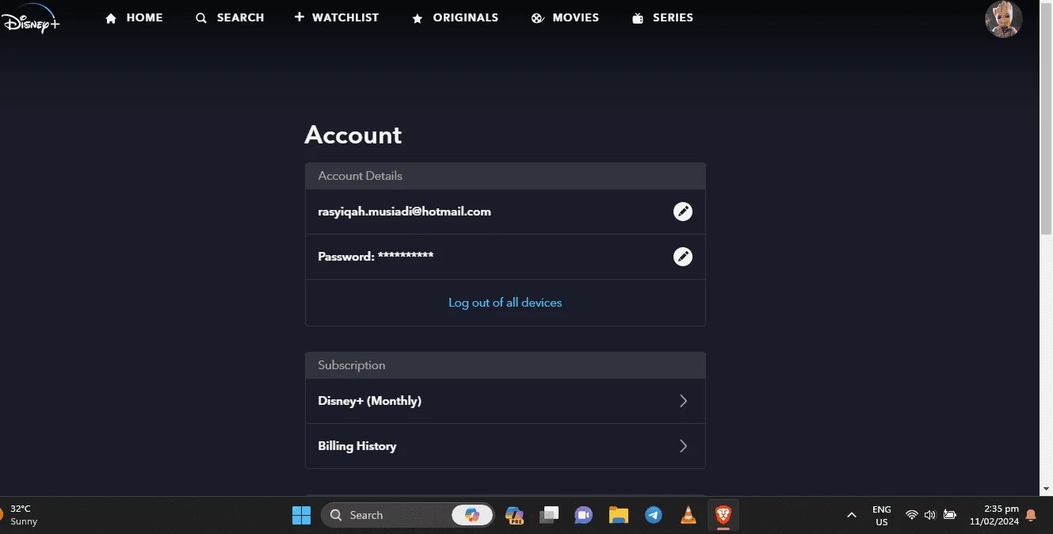Click the Copilot icon inside the search box
This screenshot has width=1053, height=534.
click(472, 515)
